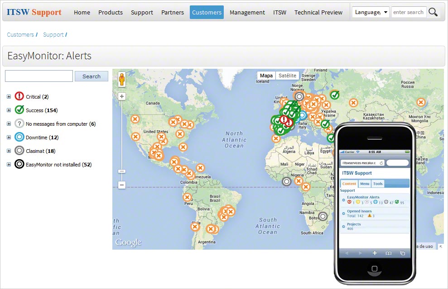Click the orange marker in Chile
The width and height of the screenshot is (448, 289).
[x=195, y=227]
